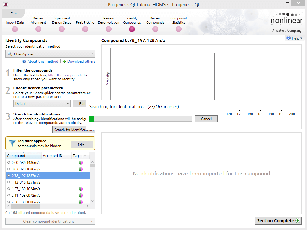This screenshot has width=307, height=230.
Task: Open the 'About this method' link
Action: (x=43, y=61)
